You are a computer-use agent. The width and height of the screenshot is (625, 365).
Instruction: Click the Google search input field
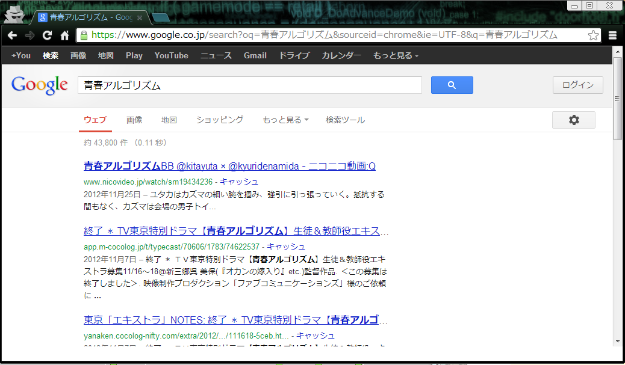click(x=249, y=85)
